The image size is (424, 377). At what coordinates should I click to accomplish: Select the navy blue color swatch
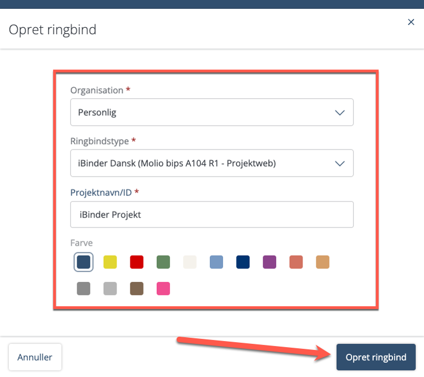point(243,262)
